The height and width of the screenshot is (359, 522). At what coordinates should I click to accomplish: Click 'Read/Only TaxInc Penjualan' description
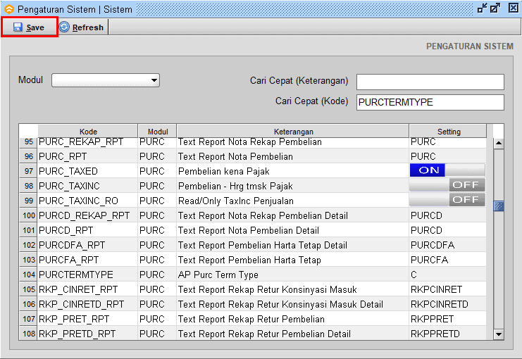(x=236, y=201)
